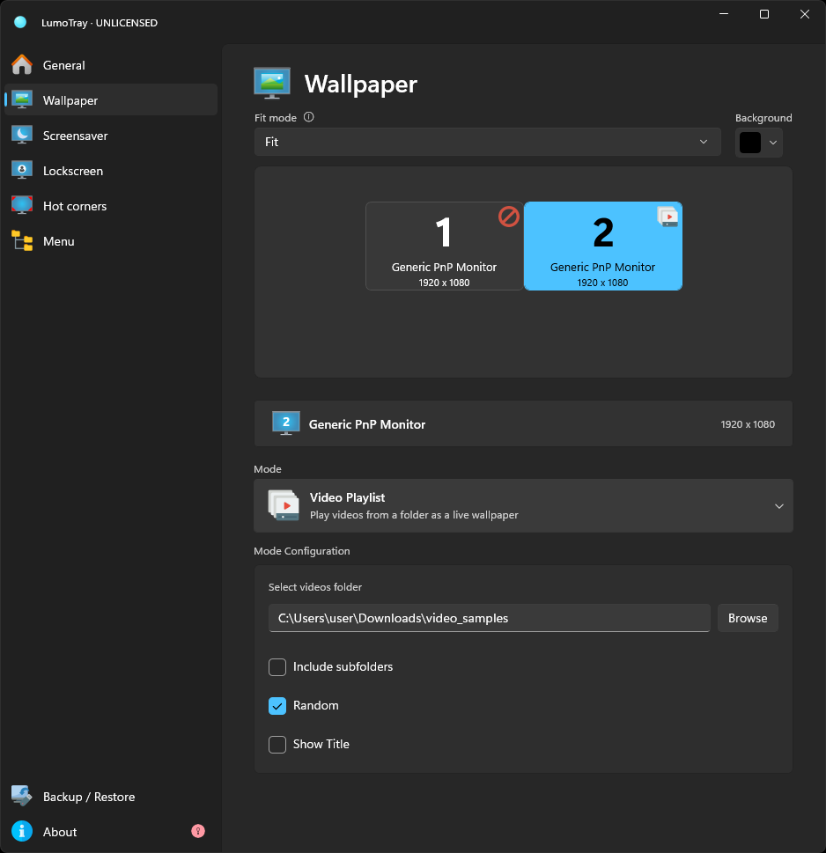Click the General home icon in sidebar
Image resolution: width=826 pixels, height=853 pixels.
22,65
